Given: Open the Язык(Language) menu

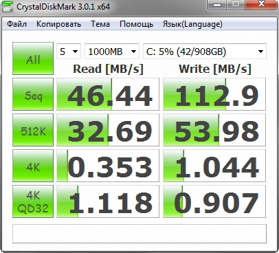Looking at the screenshot, I should pyautogui.click(x=192, y=24).
